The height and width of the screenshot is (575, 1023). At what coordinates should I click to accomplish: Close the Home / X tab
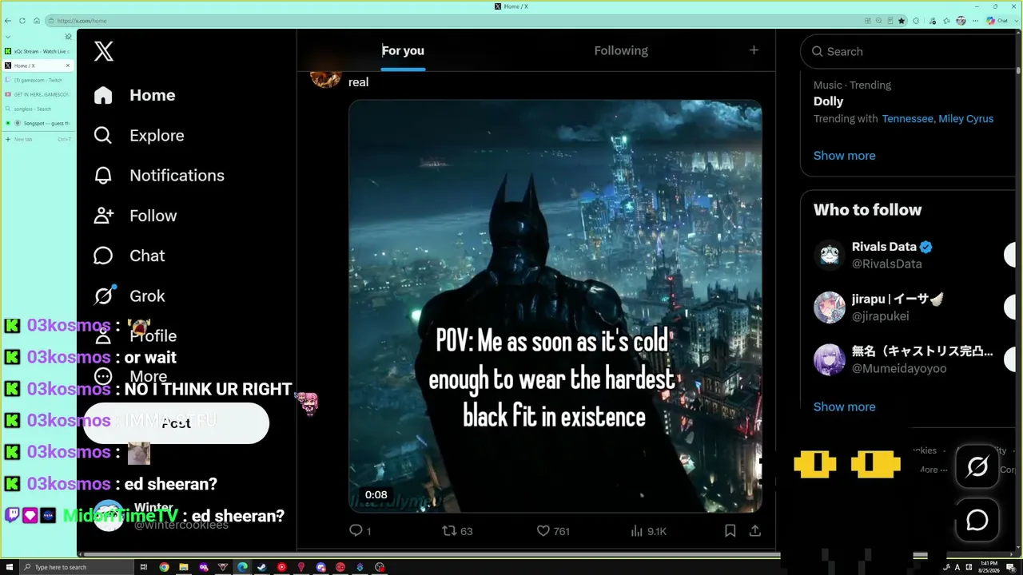pos(68,65)
